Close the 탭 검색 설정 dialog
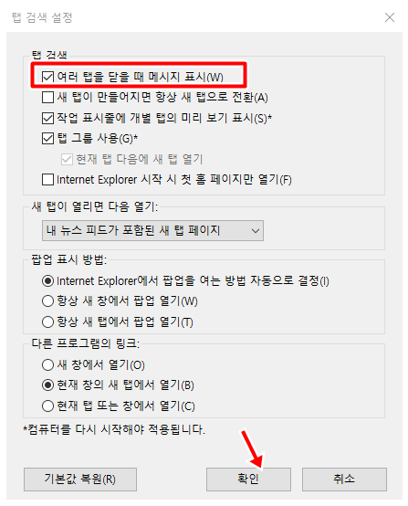408x506 pixels. [390, 17]
